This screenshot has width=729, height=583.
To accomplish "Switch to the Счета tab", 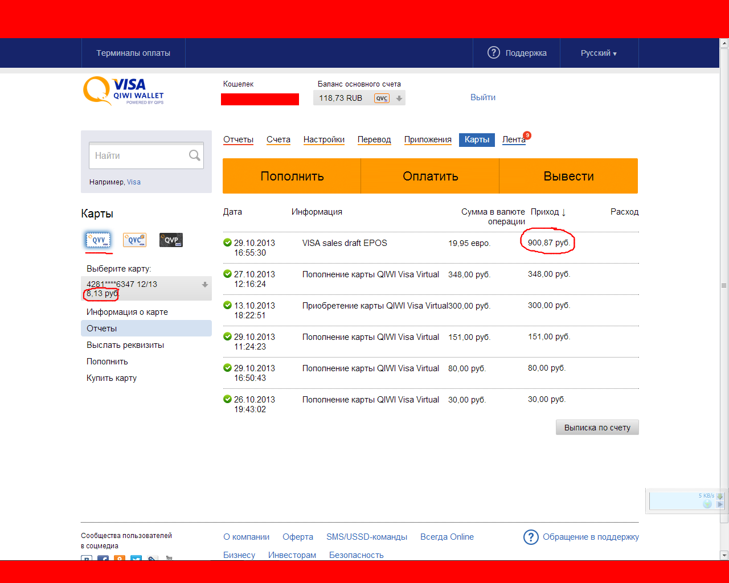I will pyautogui.click(x=279, y=139).
